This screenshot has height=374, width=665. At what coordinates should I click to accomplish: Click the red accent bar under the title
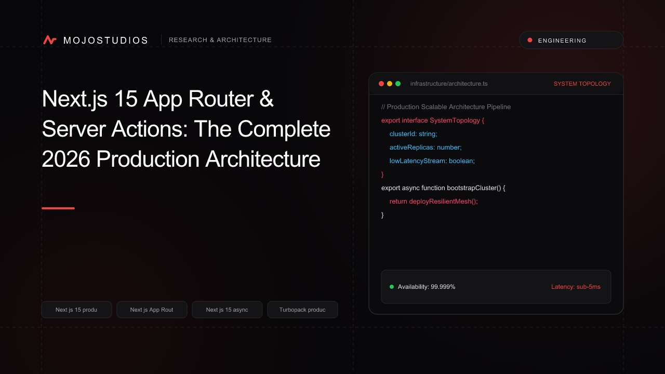[x=58, y=208]
